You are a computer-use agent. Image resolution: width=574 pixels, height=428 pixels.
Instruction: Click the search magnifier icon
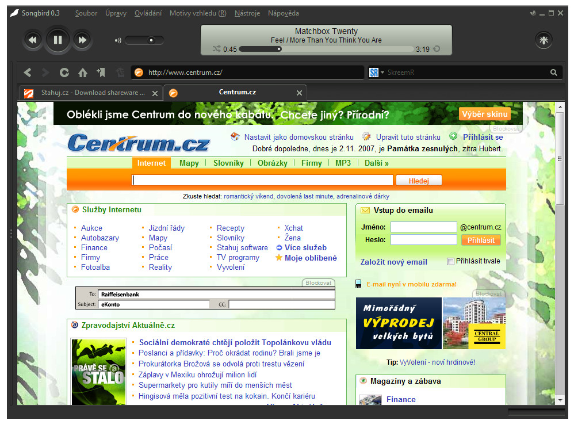tap(554, 72)
